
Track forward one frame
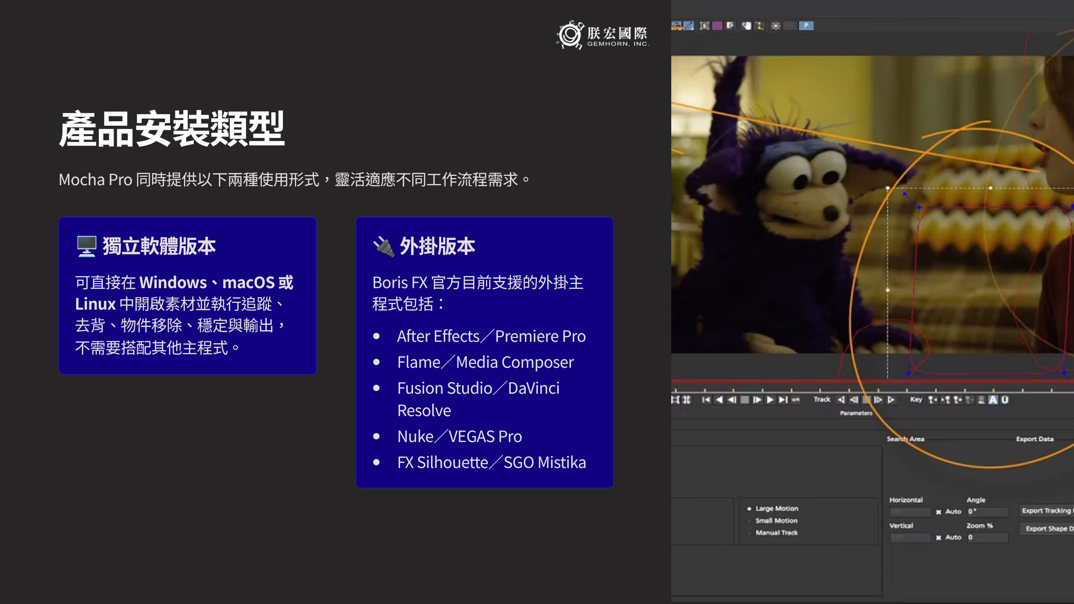coord(878,400)
